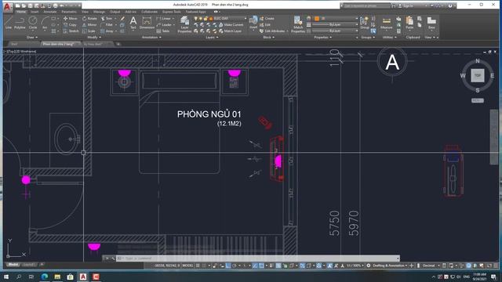
Task: Expand the Layers panel
Action: click(212, 38)
